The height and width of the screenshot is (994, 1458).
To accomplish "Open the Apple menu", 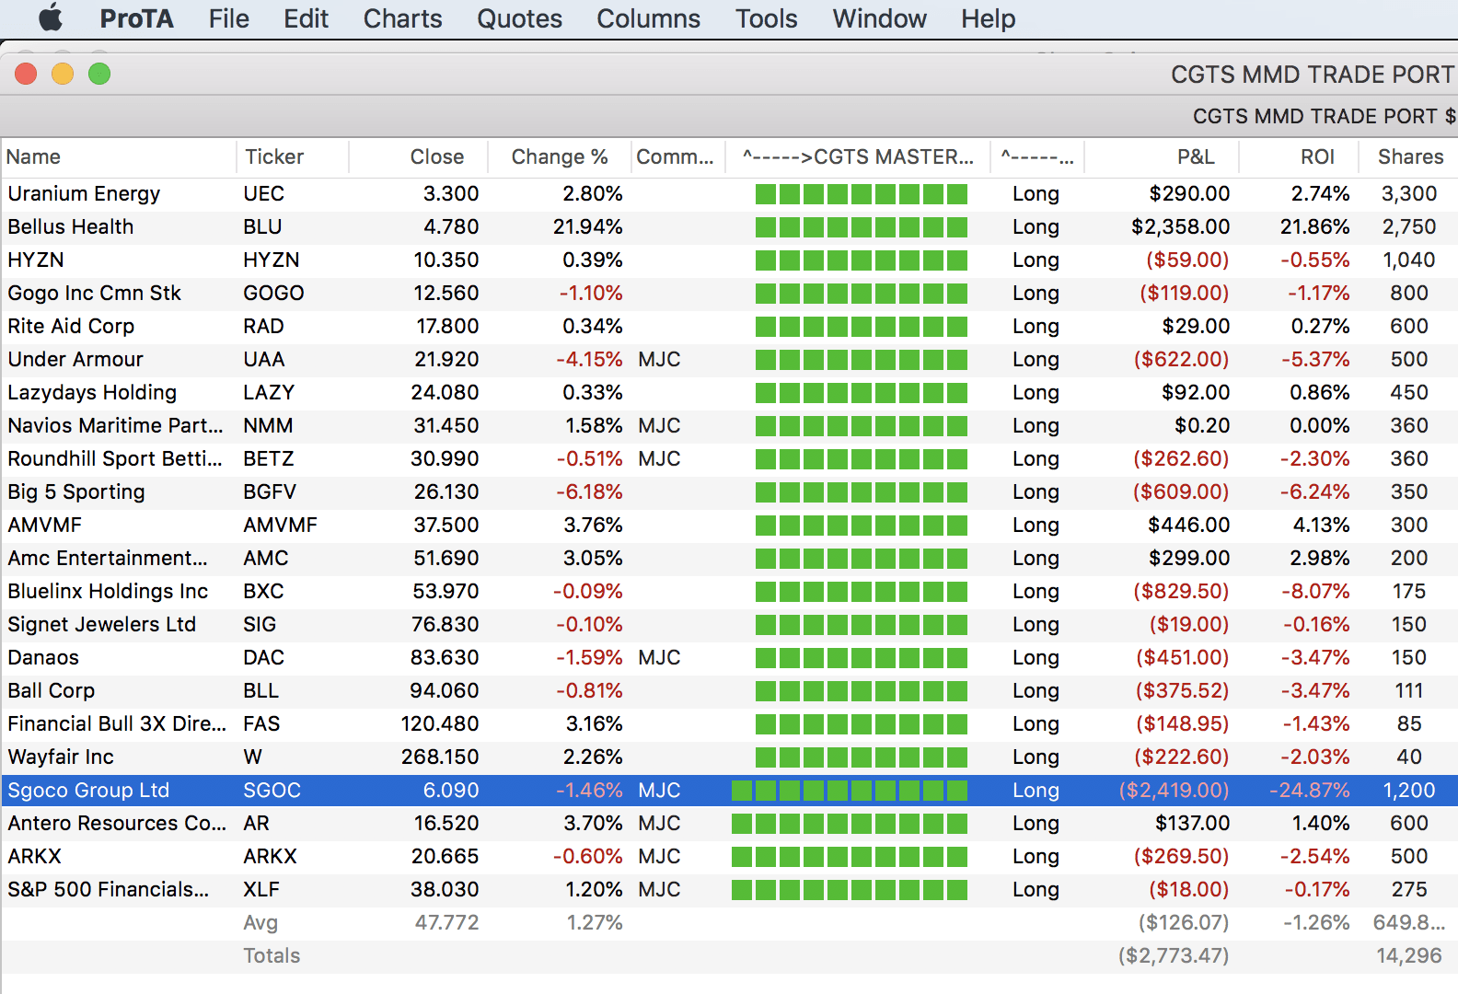I will (51, 17).
